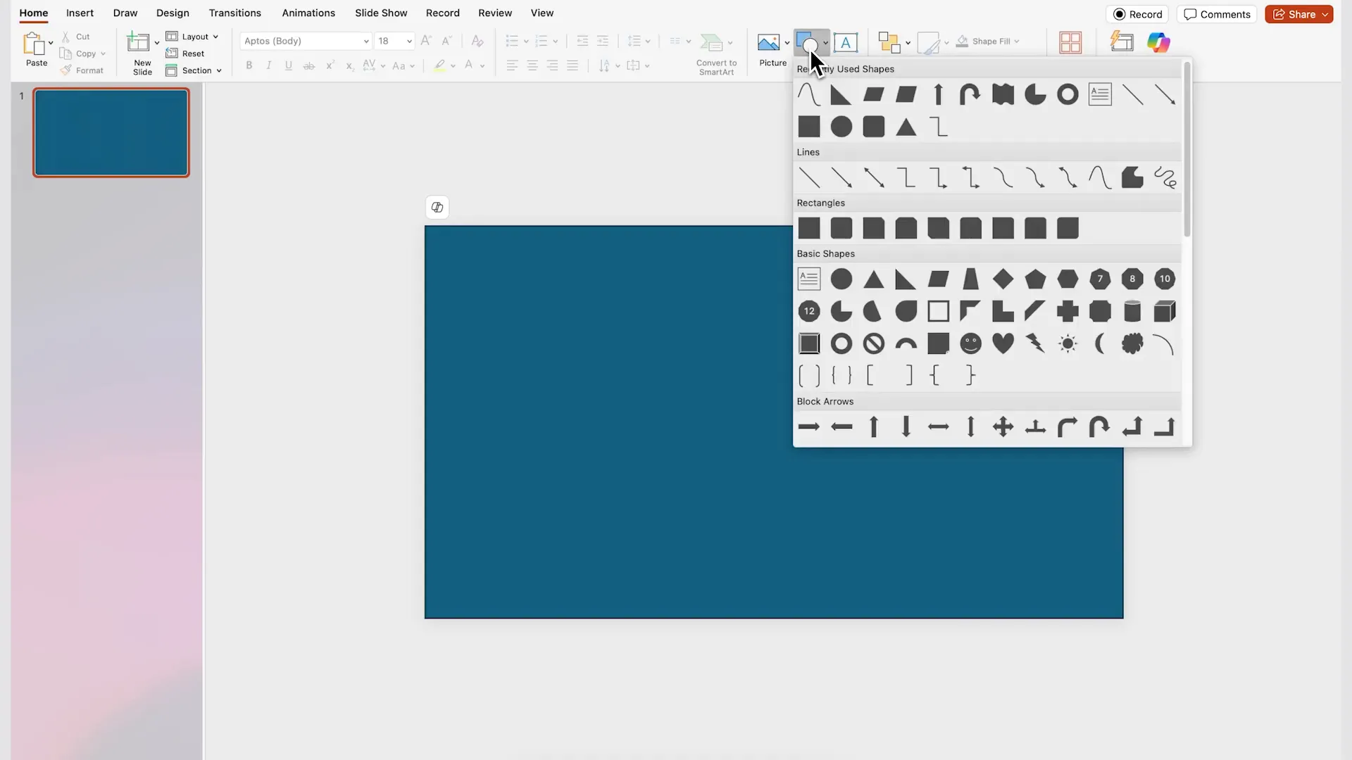Click the Format painter button
The image size is (1352, 760).
pyautogui.click(x=82, y=70)
